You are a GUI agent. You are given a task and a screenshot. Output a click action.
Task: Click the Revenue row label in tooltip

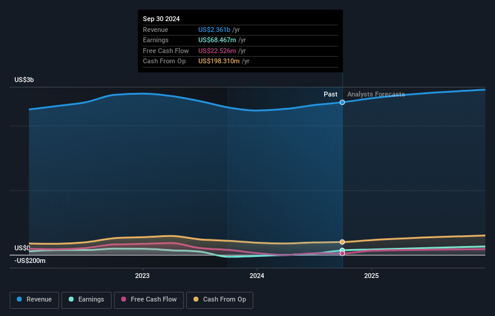point(156,30)
